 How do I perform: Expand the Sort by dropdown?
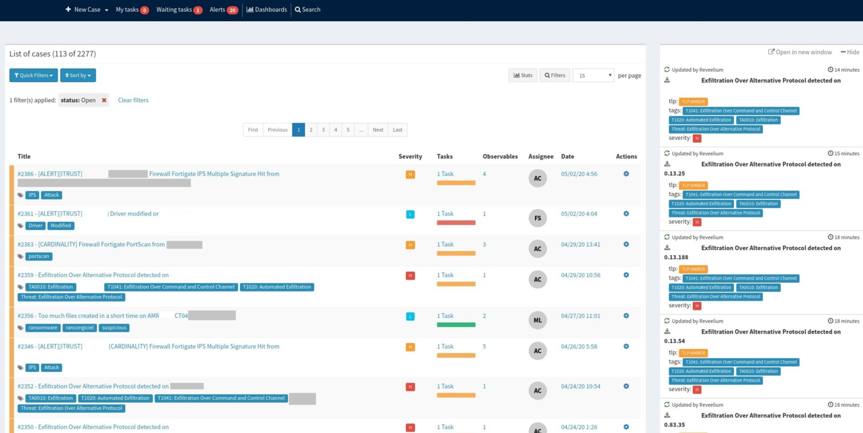[x=78, y=75]
